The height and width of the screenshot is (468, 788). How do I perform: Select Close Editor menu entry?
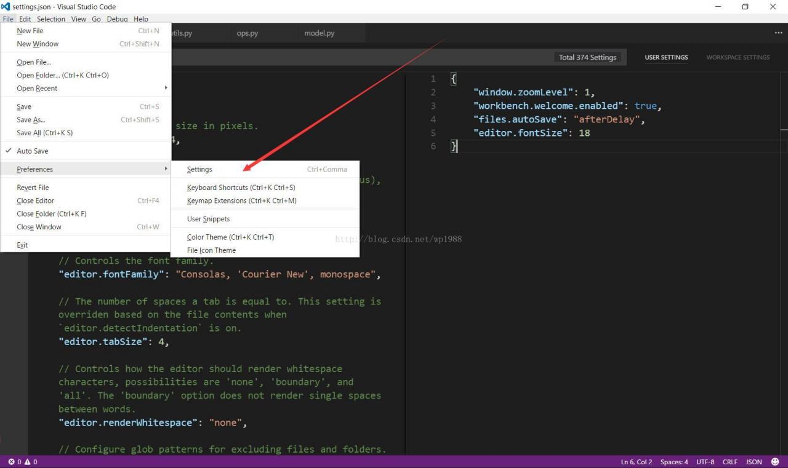point(86,200)
